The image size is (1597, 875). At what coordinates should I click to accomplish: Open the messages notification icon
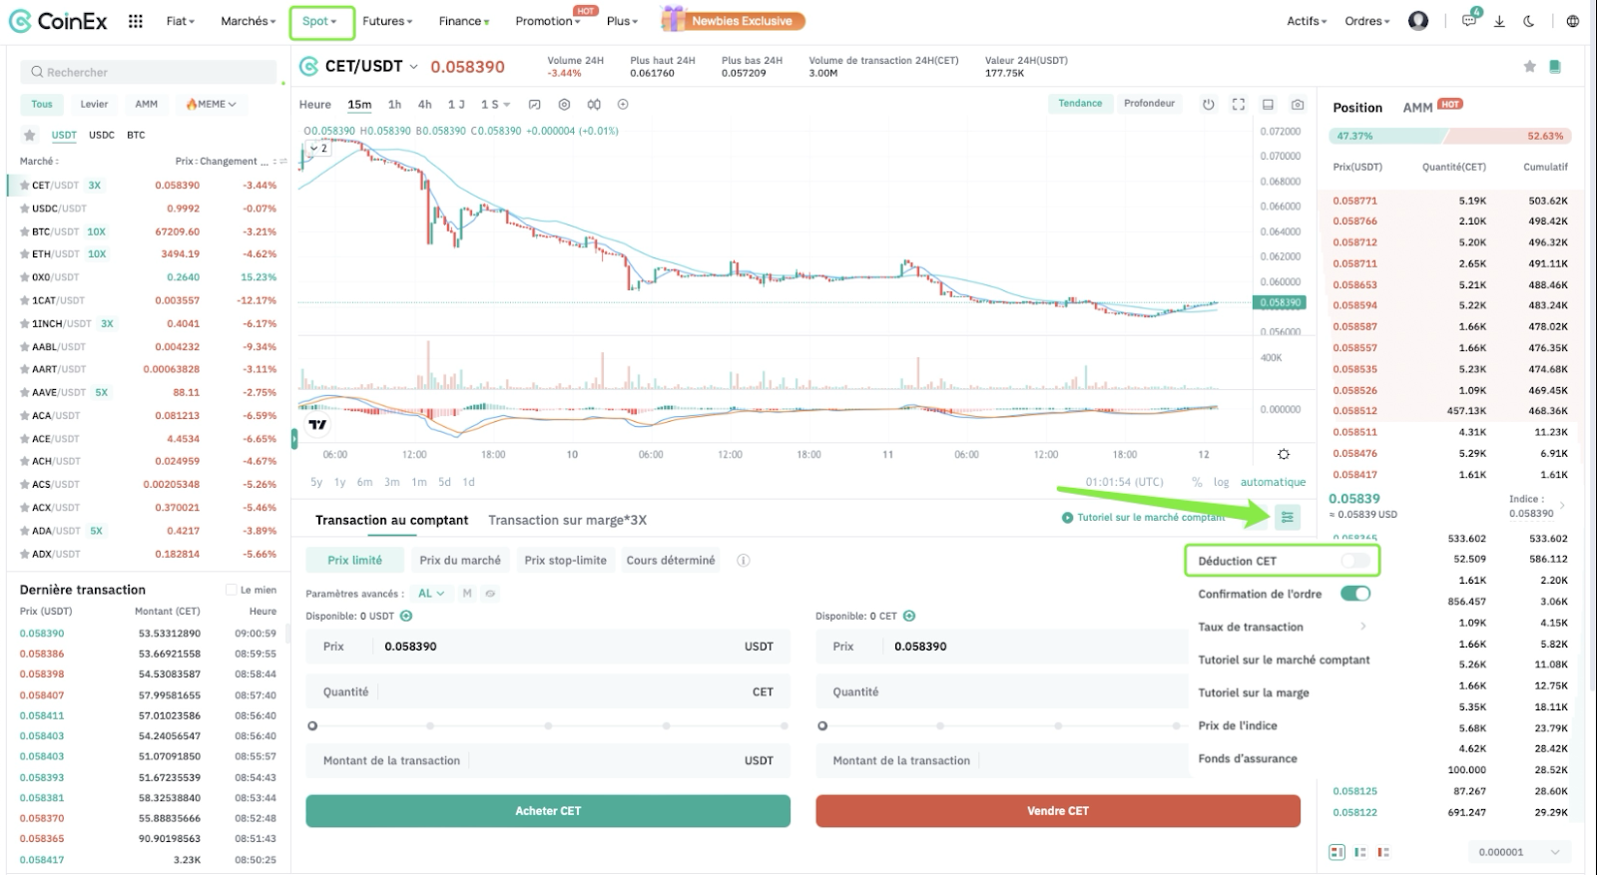tap(1469, 21)
